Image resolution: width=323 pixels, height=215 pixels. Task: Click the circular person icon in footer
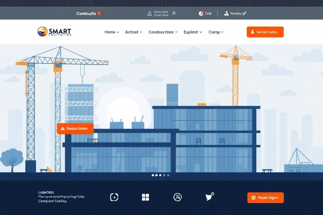[x=177, y=197]
